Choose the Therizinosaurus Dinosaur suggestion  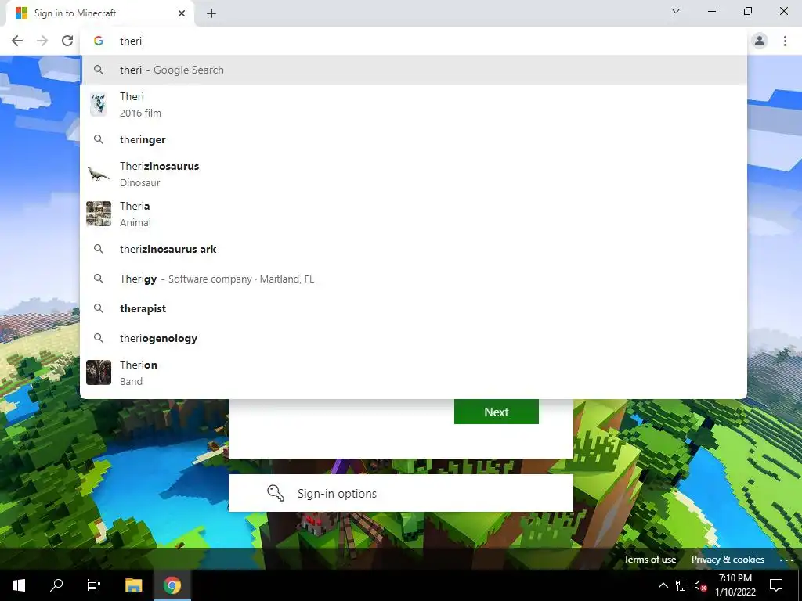(x=414, y=175)
